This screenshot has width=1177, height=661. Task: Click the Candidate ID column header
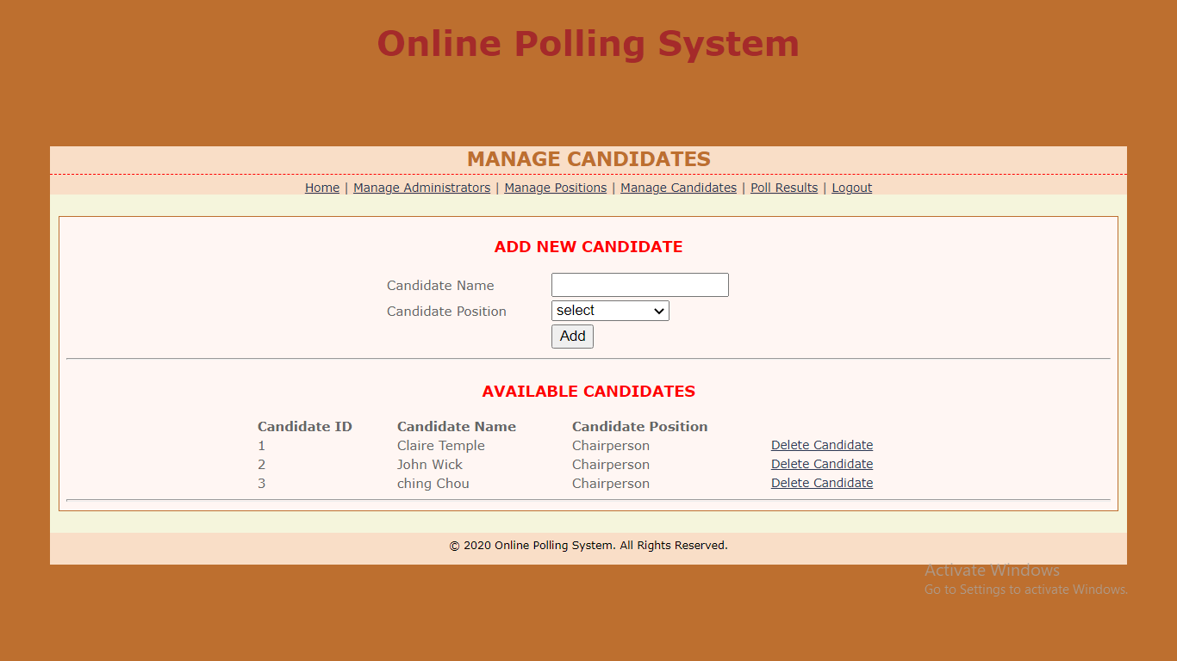(305, 426)
